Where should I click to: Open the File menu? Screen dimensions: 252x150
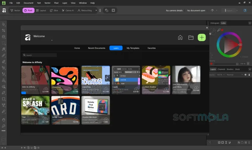(x=11, y=3)
